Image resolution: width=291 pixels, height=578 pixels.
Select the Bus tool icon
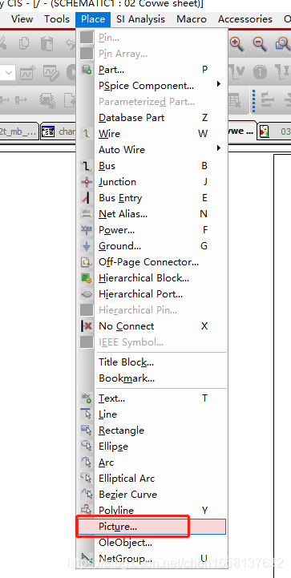coord(87,166)
